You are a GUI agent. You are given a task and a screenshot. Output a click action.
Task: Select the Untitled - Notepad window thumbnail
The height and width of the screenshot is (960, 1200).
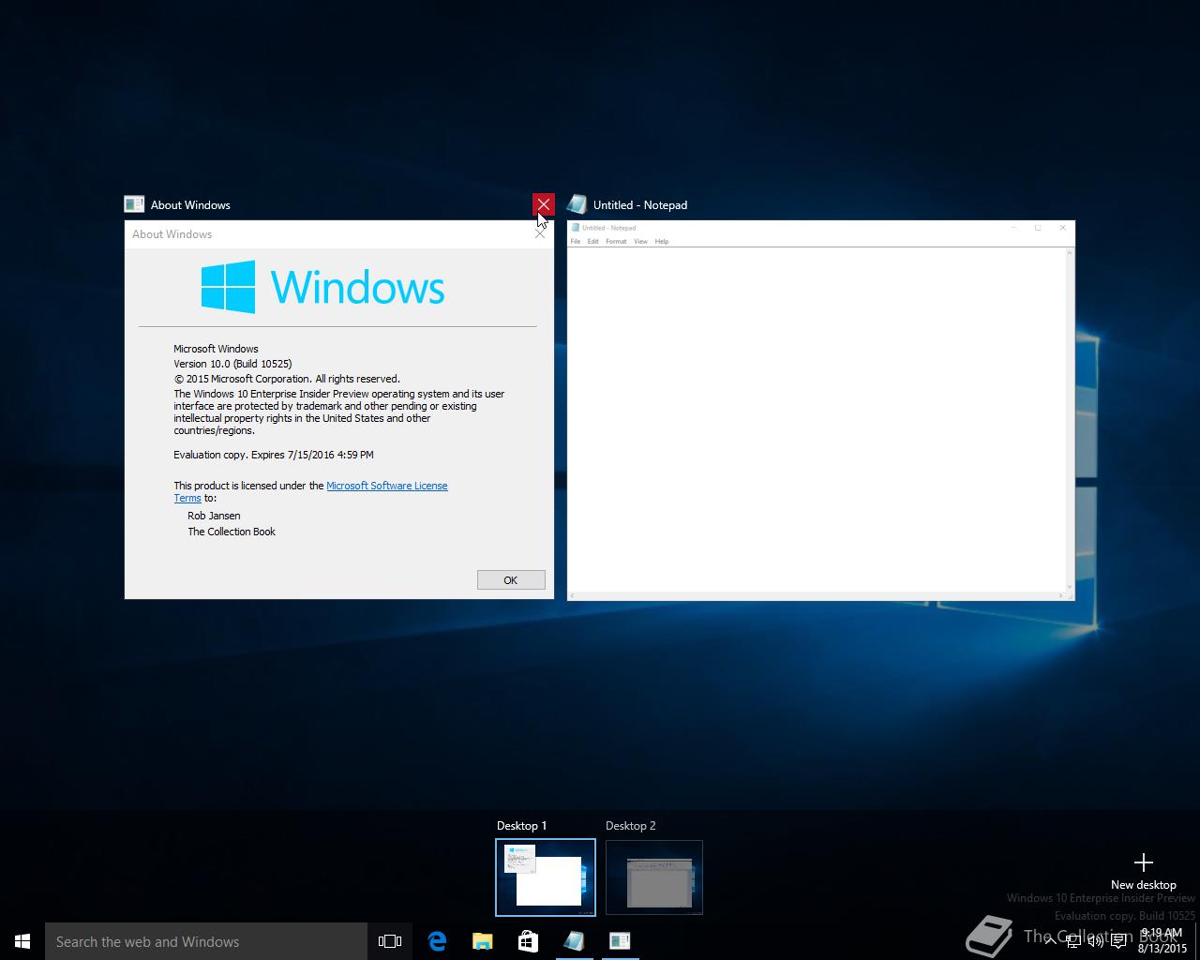pyautogui.click(x=820, y=410)
